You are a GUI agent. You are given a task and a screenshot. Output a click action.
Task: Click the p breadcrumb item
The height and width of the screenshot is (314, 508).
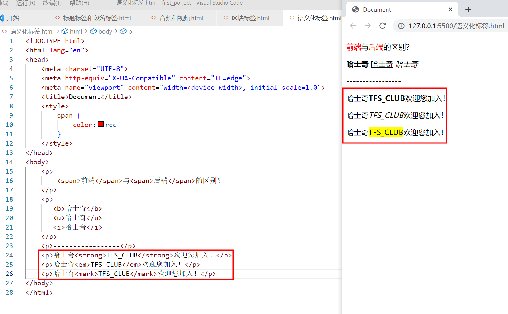[x=130, y=32]
